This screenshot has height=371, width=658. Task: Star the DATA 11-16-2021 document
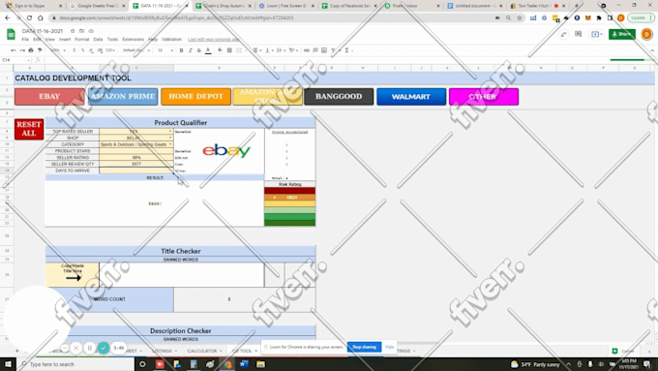(73, 31)
